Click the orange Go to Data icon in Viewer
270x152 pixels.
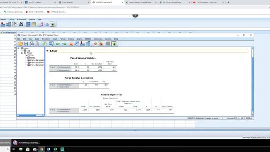click(71, 44)
